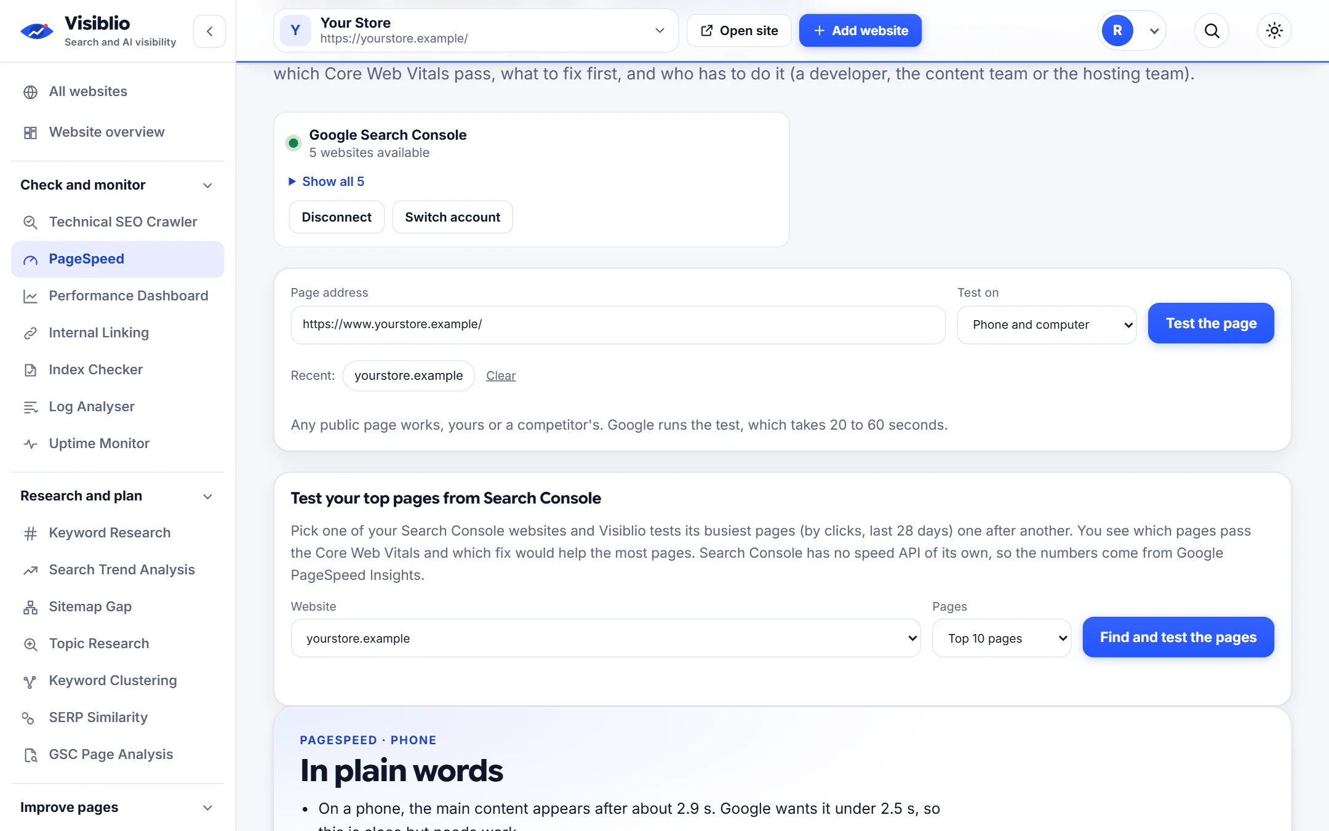1329x831 pixels.
Task: Click the GSC Page Analysis icon
Action: [x=30, y=755]
